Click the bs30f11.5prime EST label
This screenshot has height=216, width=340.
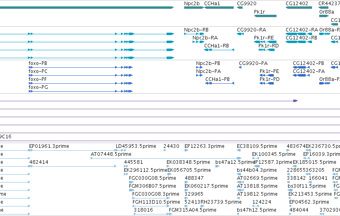coord(306,186)
